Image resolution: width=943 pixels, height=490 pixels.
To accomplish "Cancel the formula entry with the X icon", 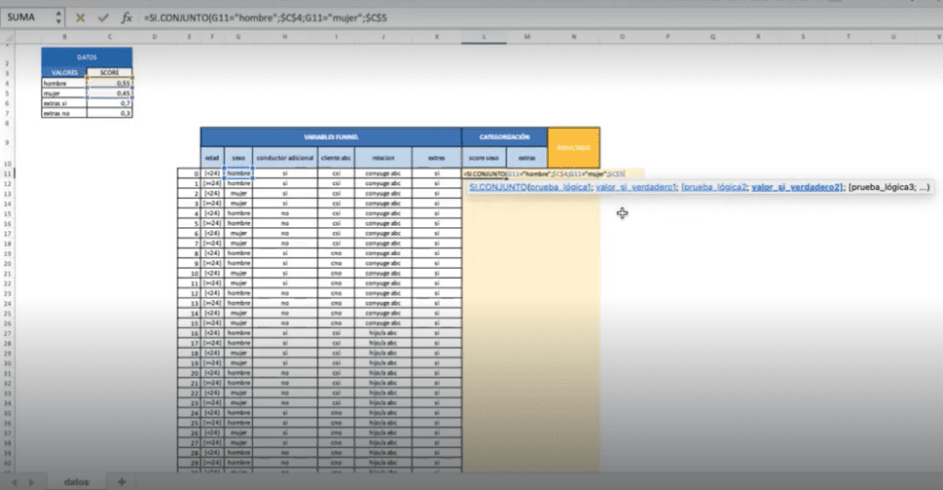I will click(x=80, y=18).
